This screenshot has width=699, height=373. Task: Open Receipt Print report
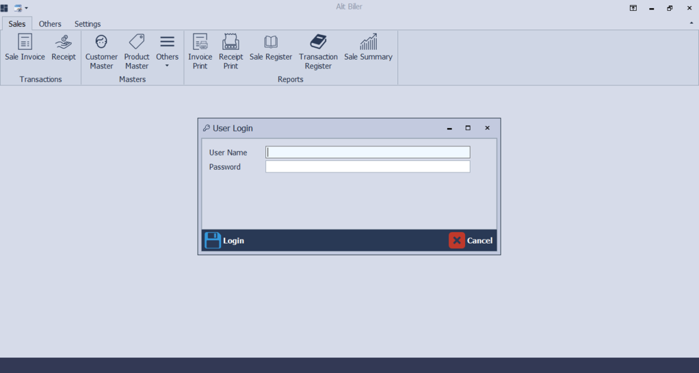coord(231,52)
